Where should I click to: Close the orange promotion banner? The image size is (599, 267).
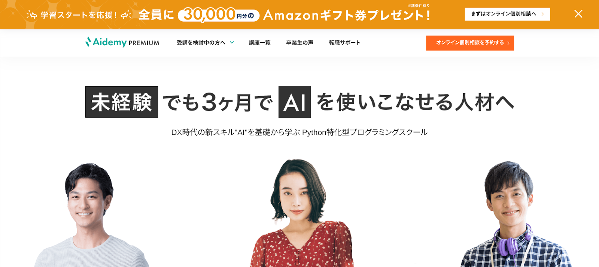(578, 14)
